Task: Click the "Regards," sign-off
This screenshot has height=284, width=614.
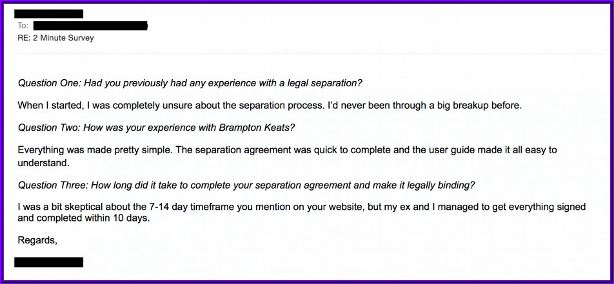Action: (x=37, y=240)
